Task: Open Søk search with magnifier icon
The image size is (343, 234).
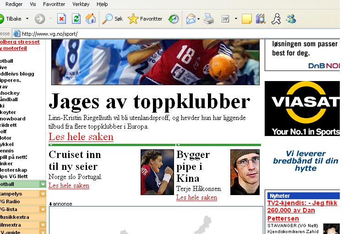Action: [x=113, y=19]
